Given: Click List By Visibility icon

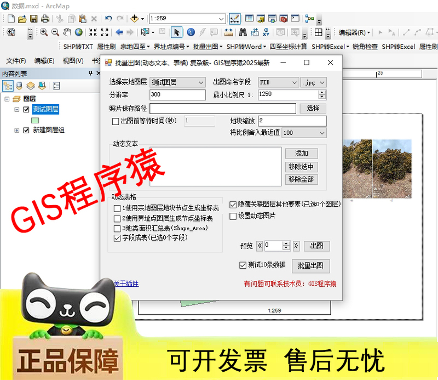Looking at the screenshot, I should click(31, 86).
